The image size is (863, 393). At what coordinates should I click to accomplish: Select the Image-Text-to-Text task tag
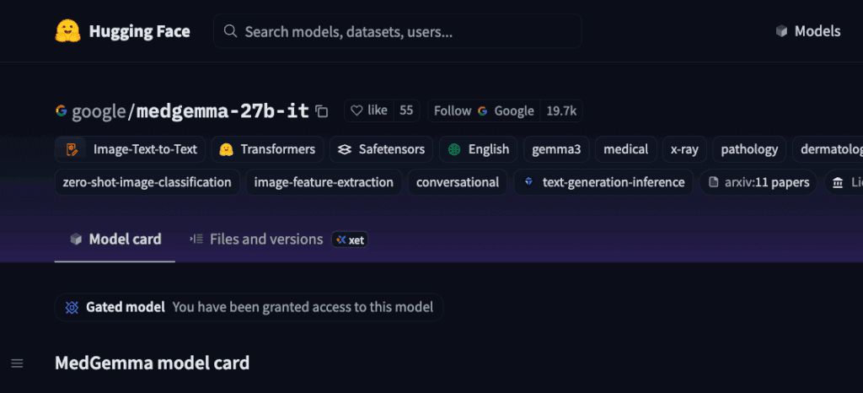131,149
